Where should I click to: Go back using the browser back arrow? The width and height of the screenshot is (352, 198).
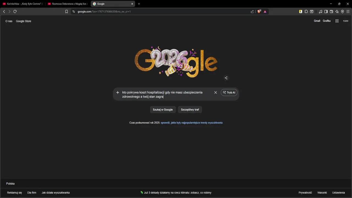[x=4, y=12]
